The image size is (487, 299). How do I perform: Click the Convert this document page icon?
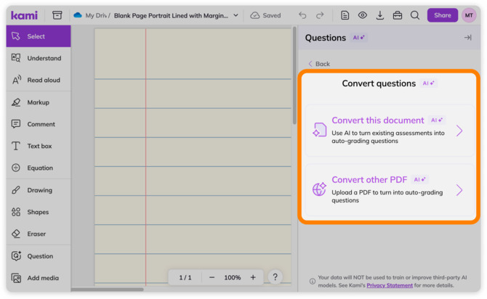[x=320, y=130]
